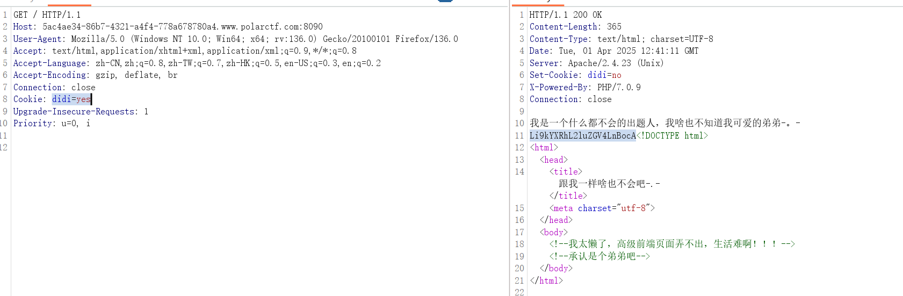Click Content-Type text/html response header
Screen dimensions: 903x296
coord(622,39)
